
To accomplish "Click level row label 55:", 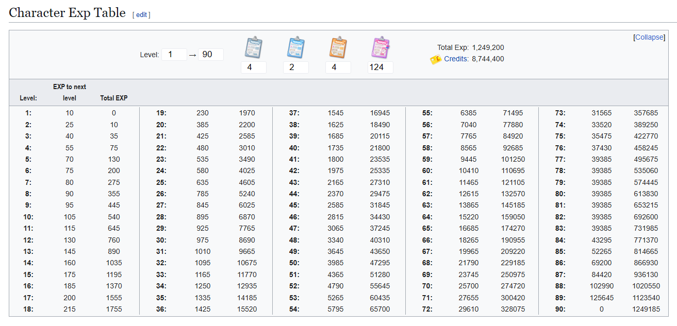I will [x=427, y=113].
